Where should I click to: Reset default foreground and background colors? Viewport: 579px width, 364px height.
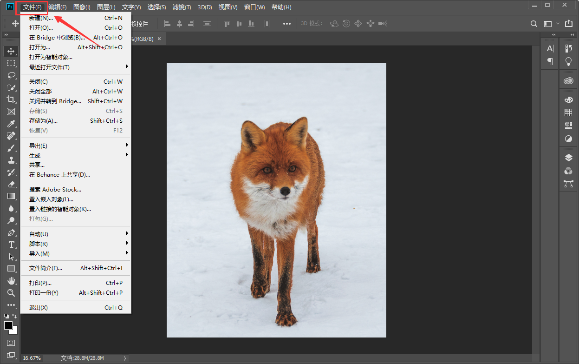pyautogui.click(x=6, y=316)
